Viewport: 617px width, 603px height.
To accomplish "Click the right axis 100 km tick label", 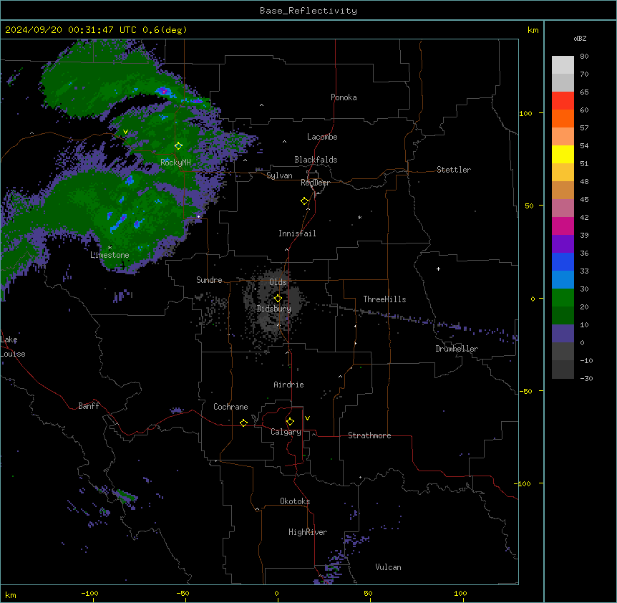I will pyautogui.click(x=525, y=113).
